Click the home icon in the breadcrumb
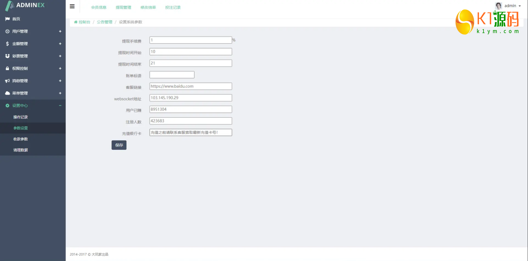 coord(76,22)
